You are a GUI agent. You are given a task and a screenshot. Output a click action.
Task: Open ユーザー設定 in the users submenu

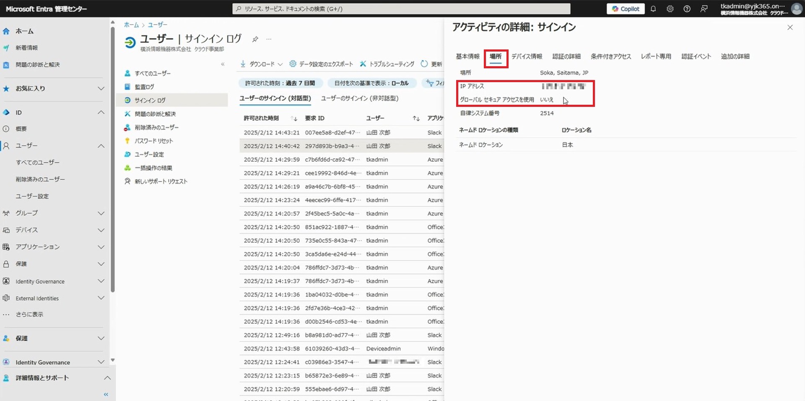click(149, 154)
